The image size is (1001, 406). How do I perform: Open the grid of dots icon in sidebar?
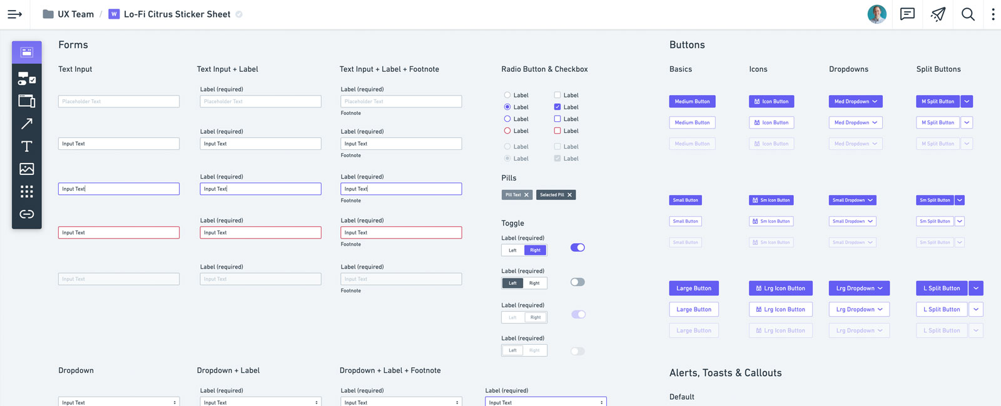click(26, 191)
